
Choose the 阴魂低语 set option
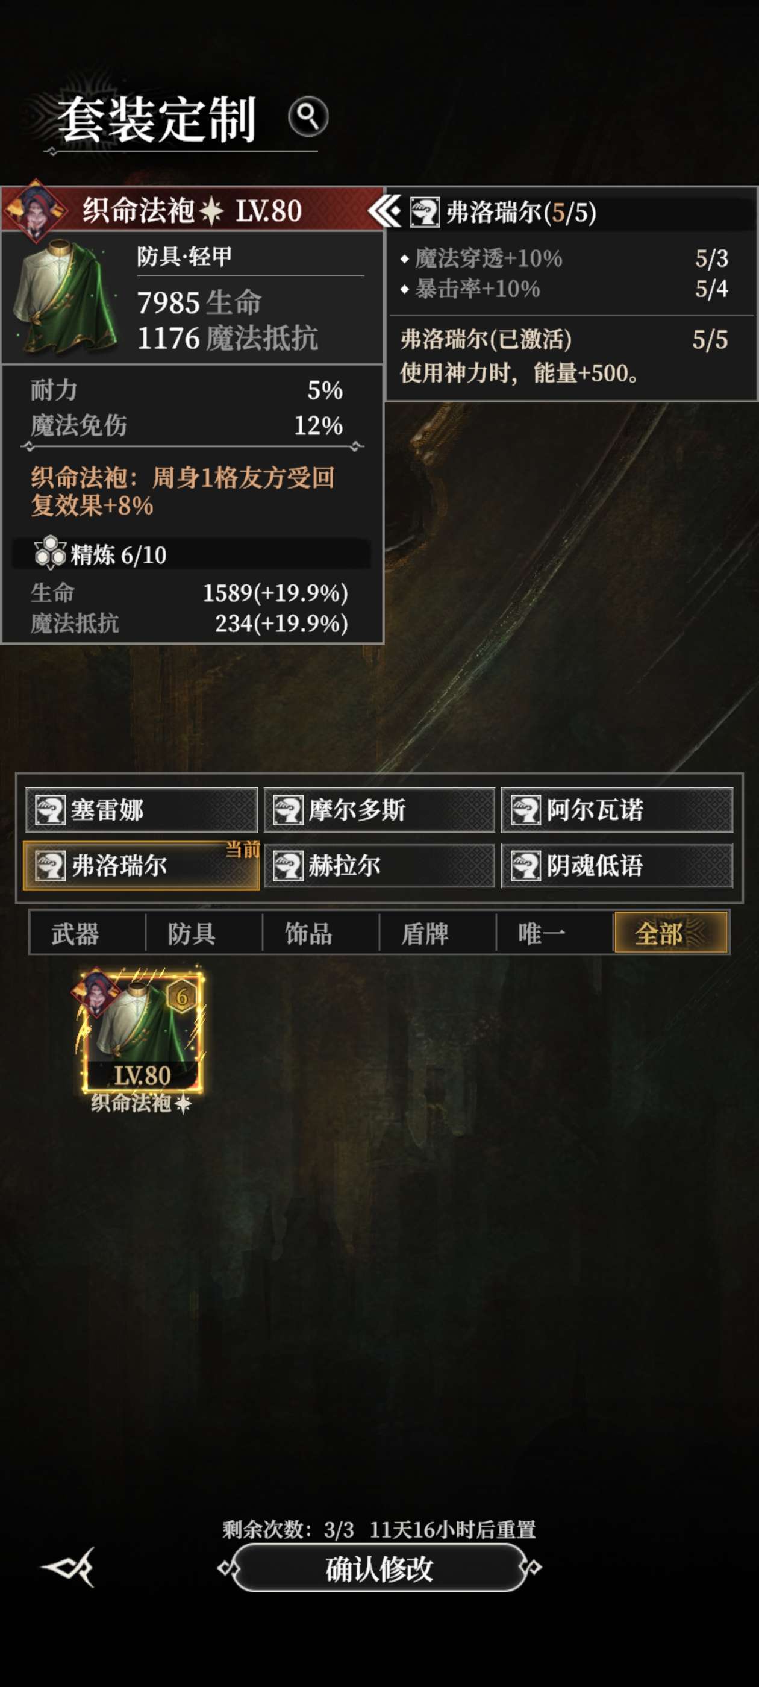pos(617,865)
